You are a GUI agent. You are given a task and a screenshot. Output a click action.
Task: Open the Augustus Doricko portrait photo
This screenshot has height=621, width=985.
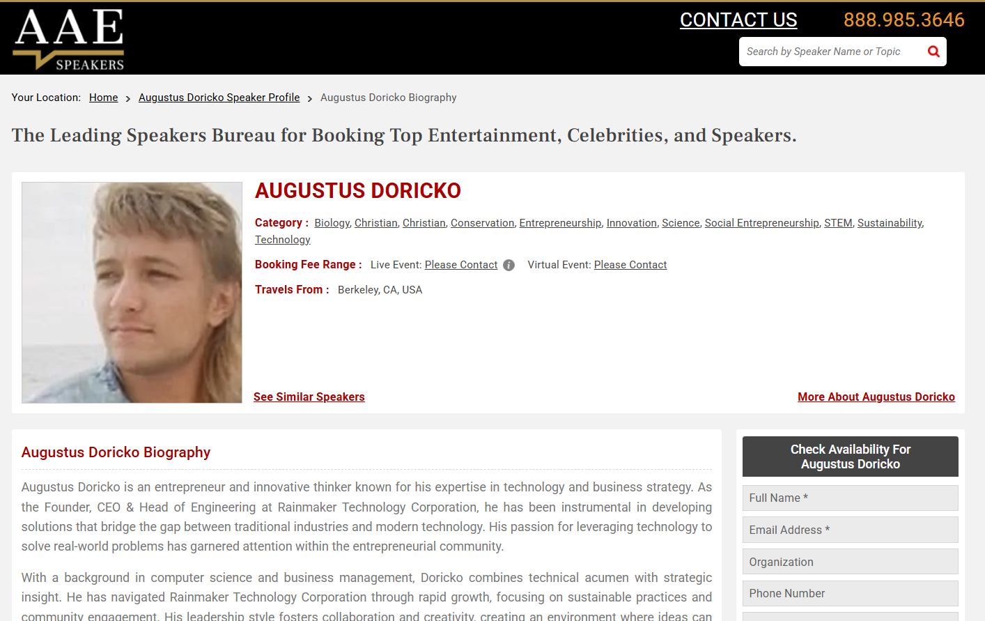tap(132, 293)
